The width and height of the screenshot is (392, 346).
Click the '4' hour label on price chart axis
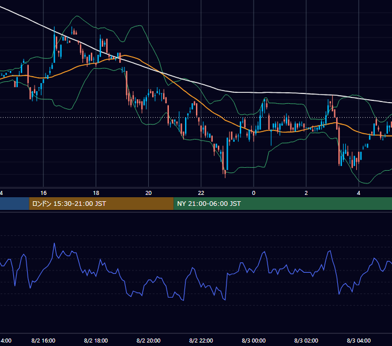[x=359, y=193]
